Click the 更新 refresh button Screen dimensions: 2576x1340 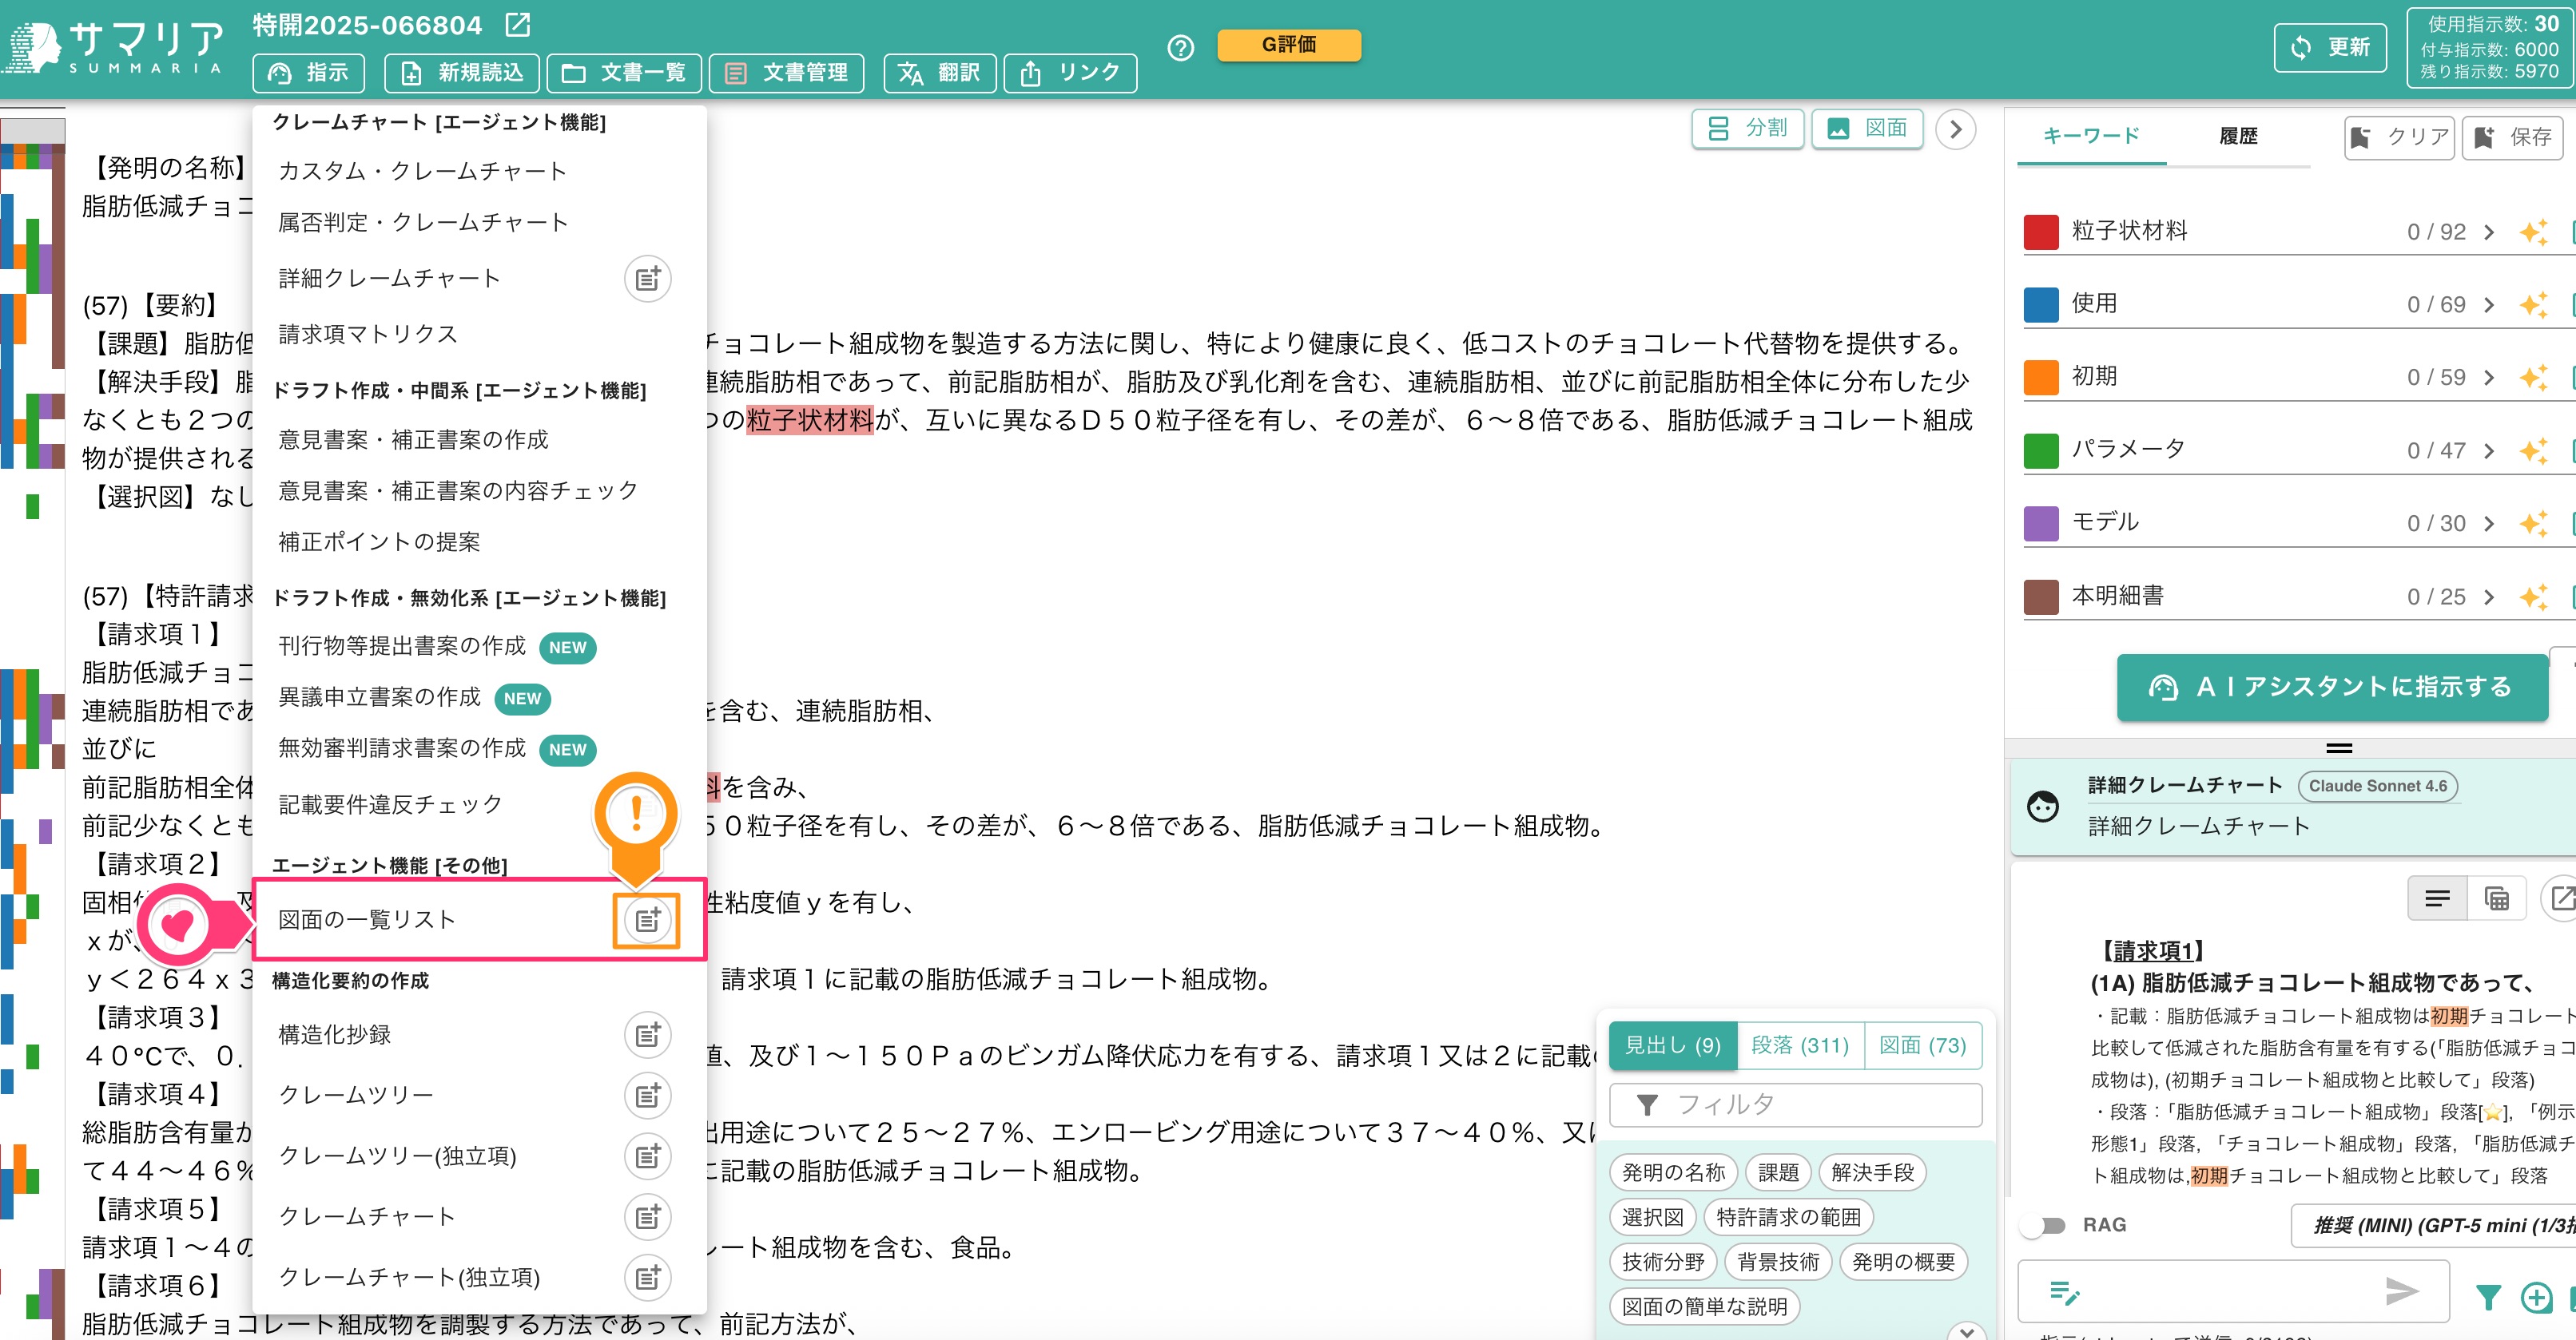[2330, 47]
